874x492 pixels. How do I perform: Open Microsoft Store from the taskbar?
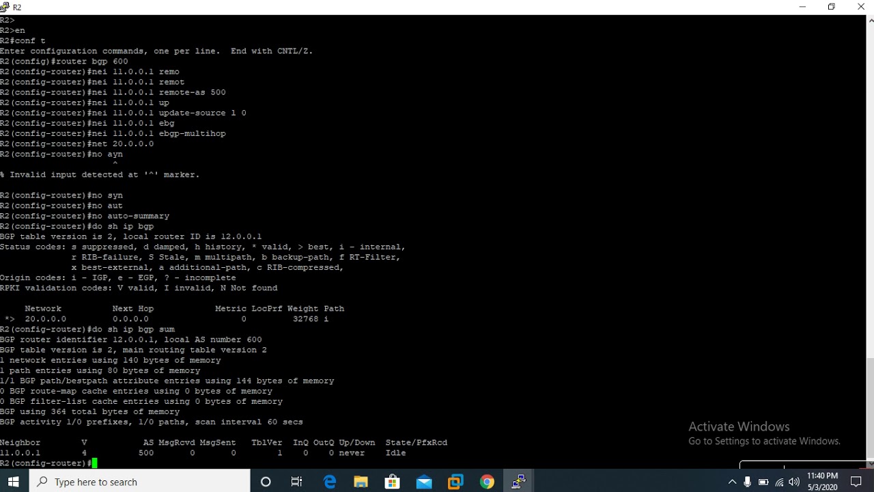(392, 482)
